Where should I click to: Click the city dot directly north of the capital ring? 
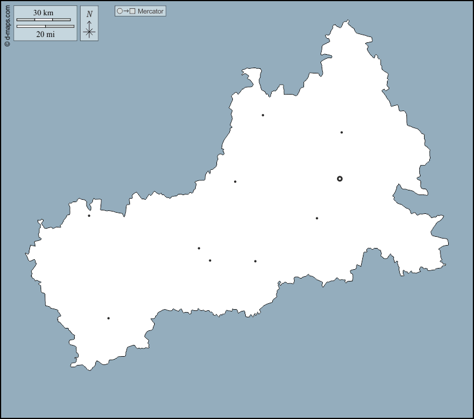pyautogui.click(x=341, y=132)
